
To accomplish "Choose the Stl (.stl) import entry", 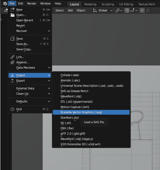I will coord(66,123).
